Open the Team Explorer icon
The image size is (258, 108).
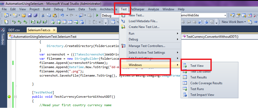(244, 16)
